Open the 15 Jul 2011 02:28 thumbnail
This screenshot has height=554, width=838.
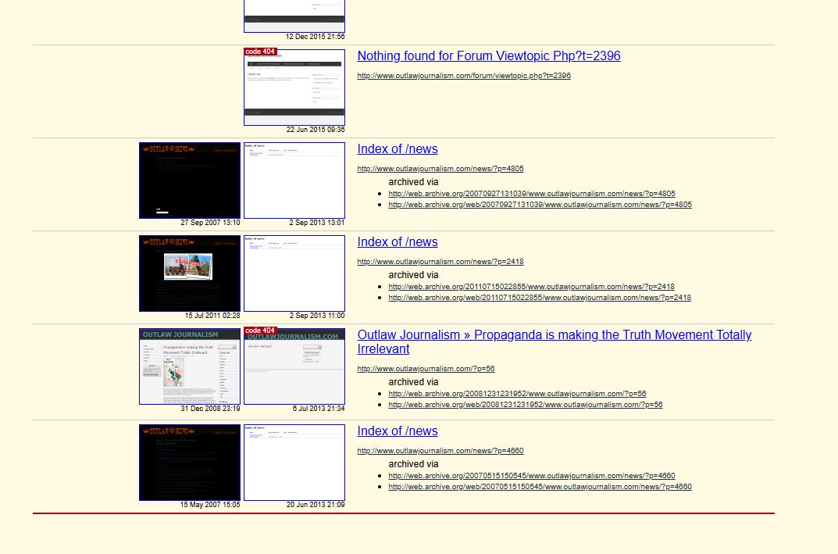(190, 273)
